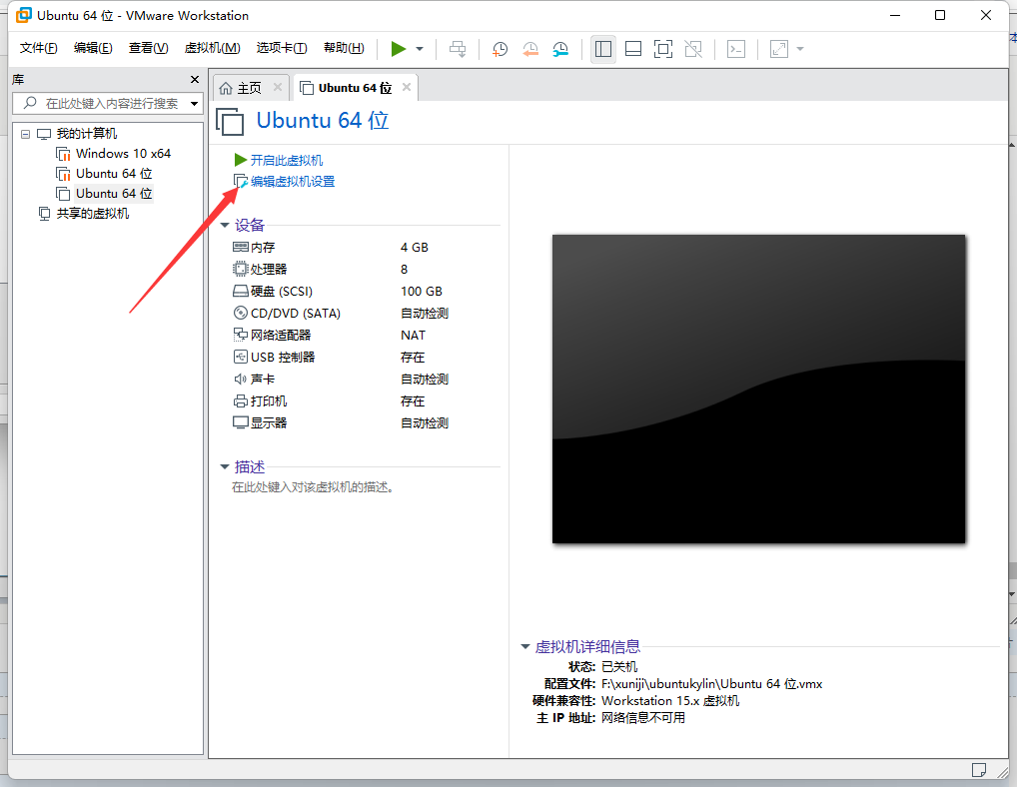1017x787 pixels.
Task: Enter full screen mode icon
Action: coord(663,49)
